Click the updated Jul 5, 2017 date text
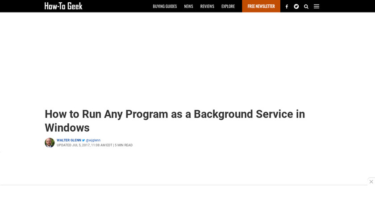The image size is (375, 210). pyautogui.click(x=84, y=145)
